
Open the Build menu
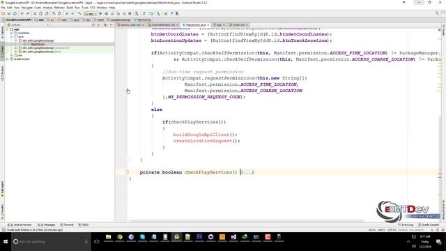pyautogui.click(x=70, y=8)
